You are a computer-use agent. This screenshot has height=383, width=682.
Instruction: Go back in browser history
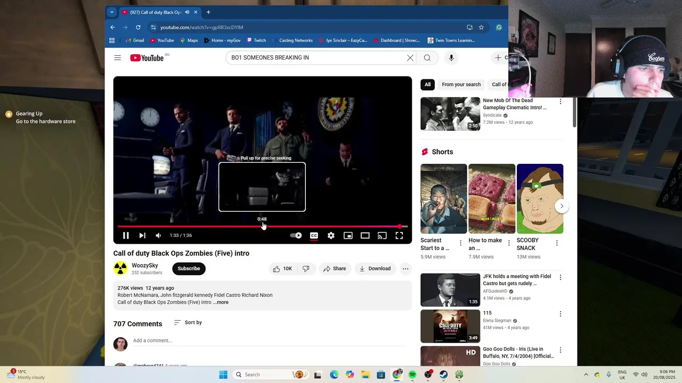[x=112, y=27]
